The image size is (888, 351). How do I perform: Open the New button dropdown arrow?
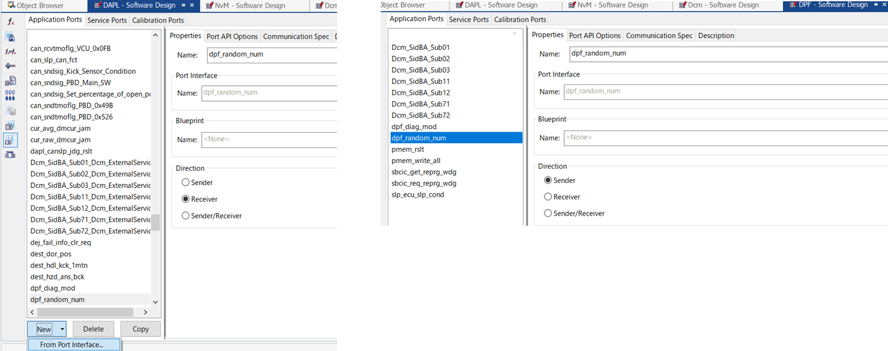point(62,329)
